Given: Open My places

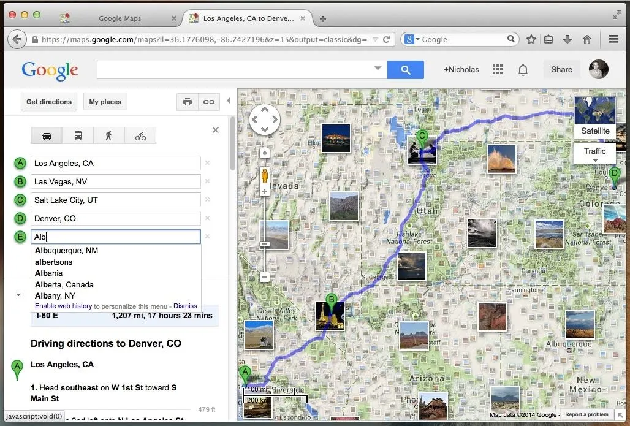Looking at the screenshot, I should point(105,102).
